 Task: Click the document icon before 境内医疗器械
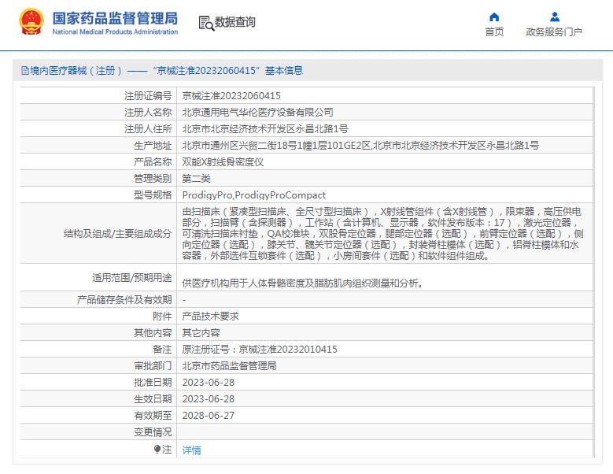[x=25, y=71]
